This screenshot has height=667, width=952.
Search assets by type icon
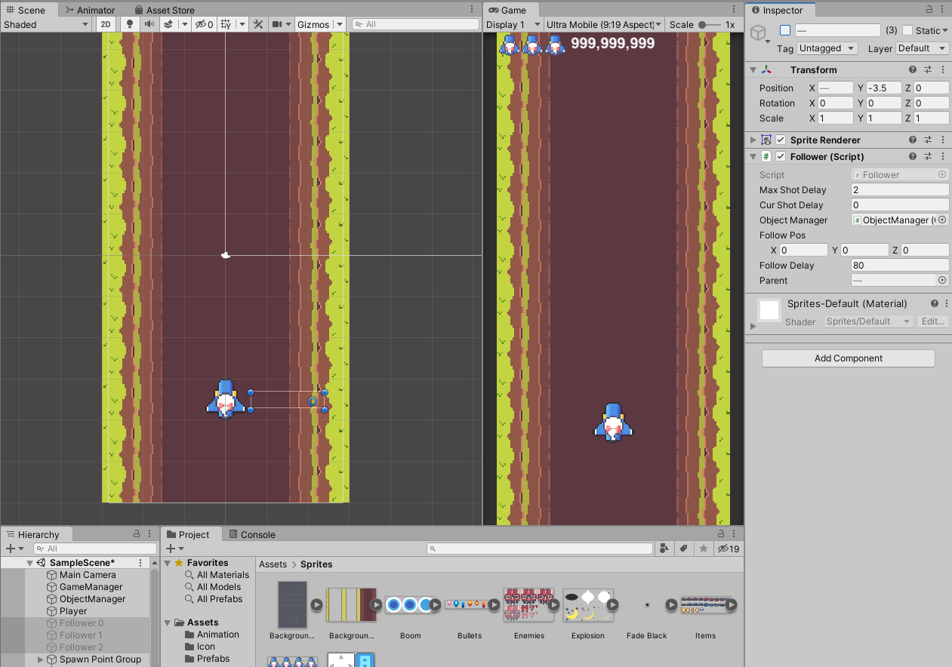pos(664,549)
